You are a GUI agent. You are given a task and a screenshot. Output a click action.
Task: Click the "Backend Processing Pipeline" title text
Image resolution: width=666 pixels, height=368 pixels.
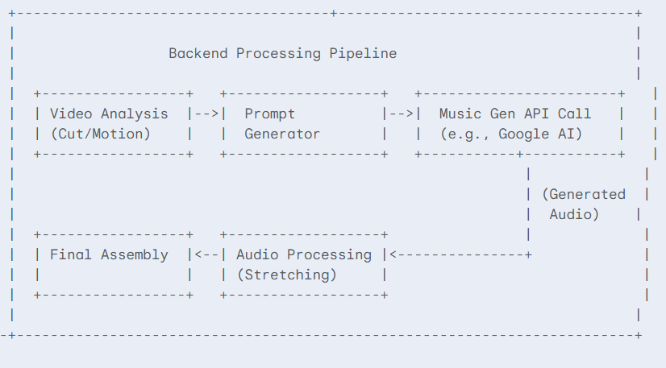[x=282, y=54]
